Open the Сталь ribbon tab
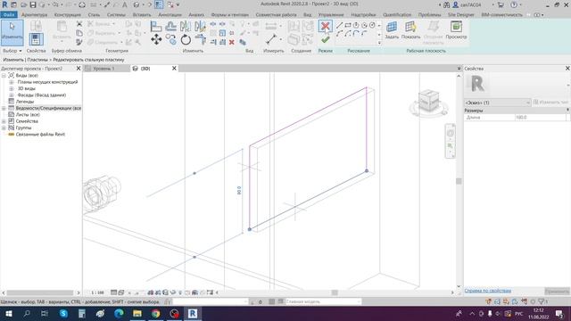The width and height of the screenshot is (571, 321). coord(94,15)
